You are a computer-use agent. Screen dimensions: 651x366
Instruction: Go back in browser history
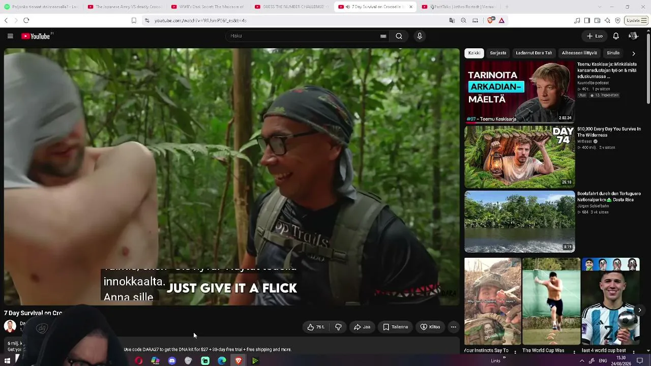[6, 20]
